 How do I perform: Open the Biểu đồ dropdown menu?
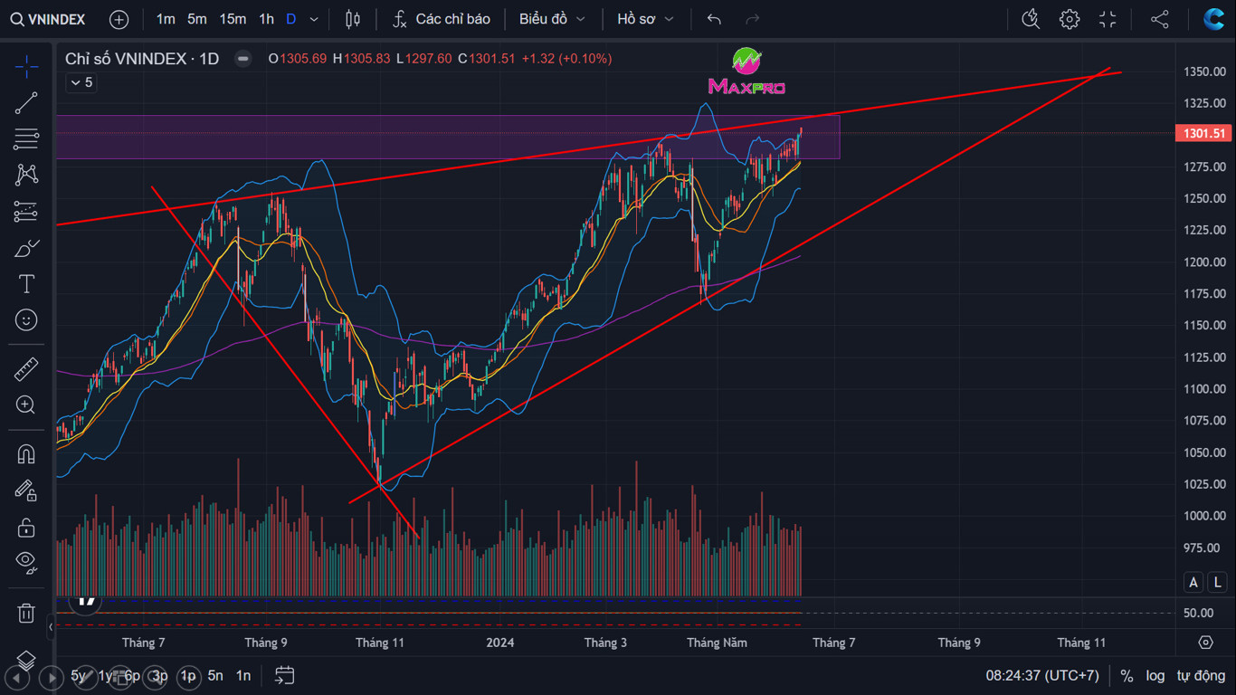pos(552,19)
